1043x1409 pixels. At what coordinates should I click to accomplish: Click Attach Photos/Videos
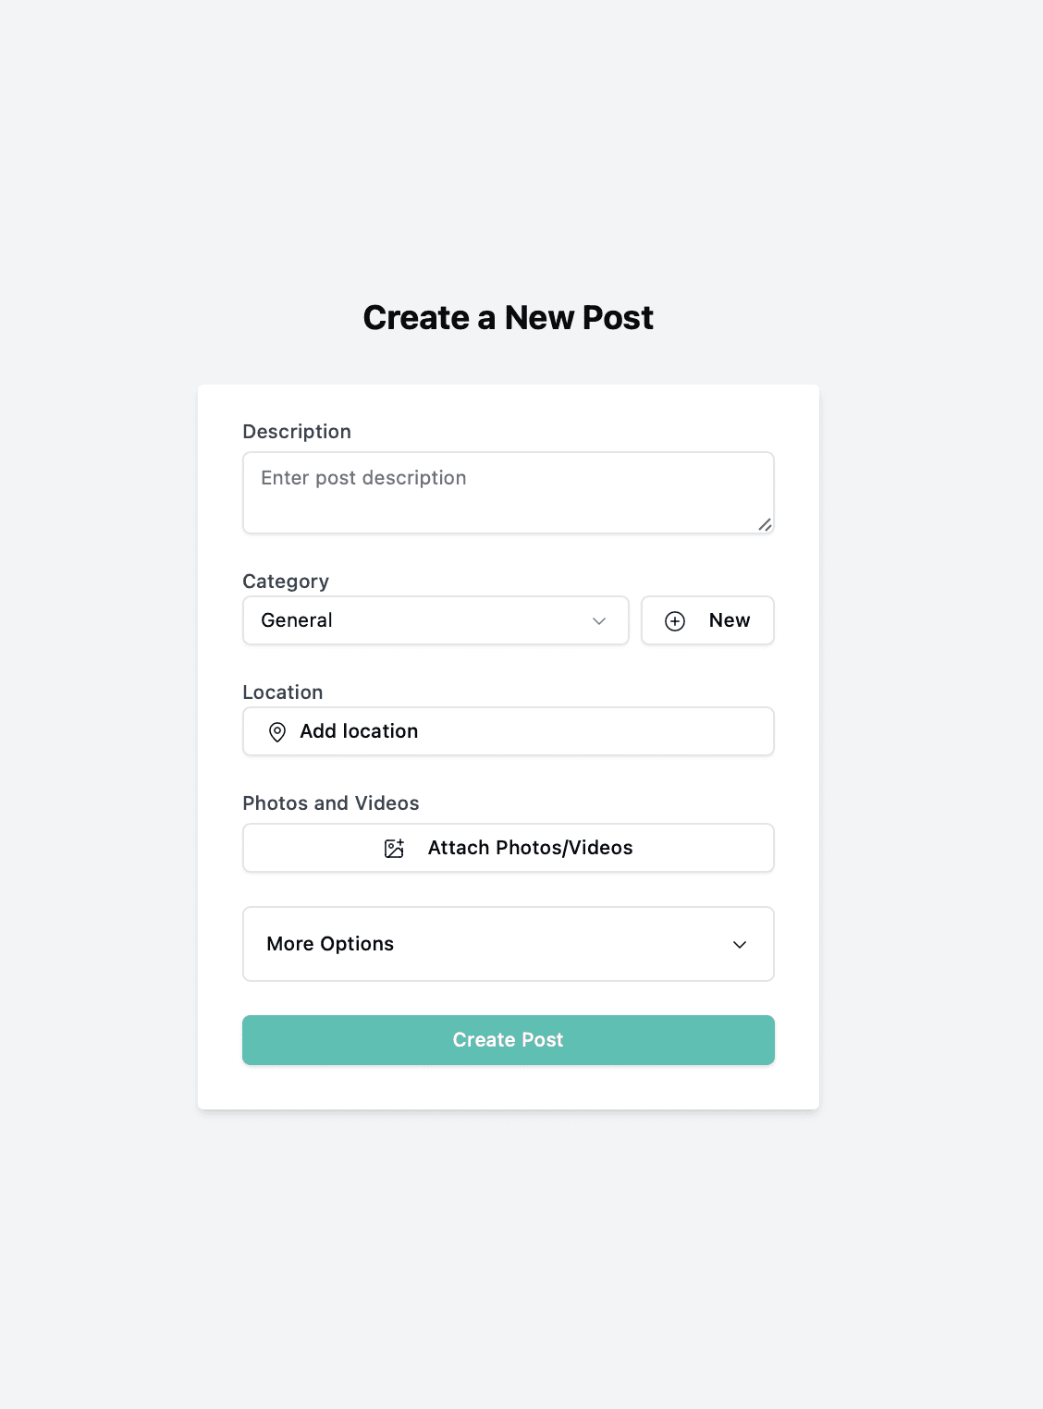(x=508, y=847)
